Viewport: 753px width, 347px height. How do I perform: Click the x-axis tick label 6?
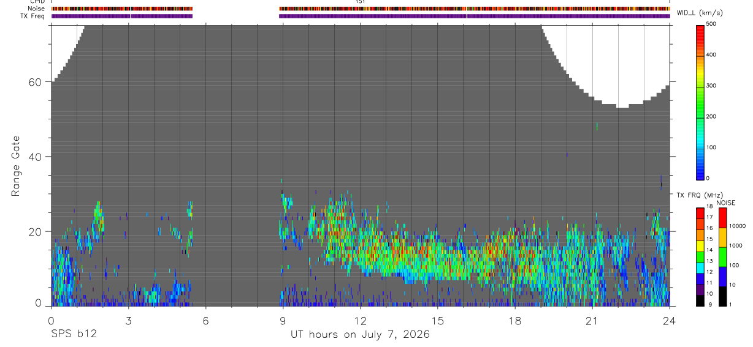click(205, 321)
